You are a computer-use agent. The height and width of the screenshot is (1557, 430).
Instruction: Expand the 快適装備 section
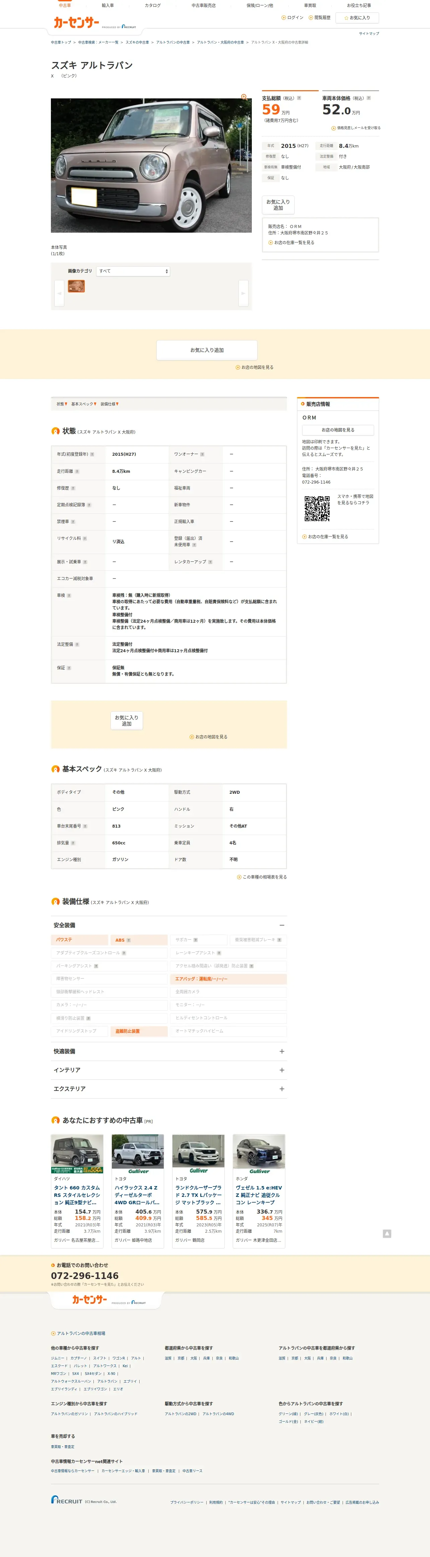(x=168, y=1051)
